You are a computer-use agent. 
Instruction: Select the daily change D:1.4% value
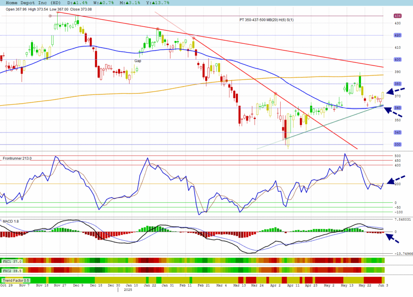pyautogui.click(x=77, y=3)
